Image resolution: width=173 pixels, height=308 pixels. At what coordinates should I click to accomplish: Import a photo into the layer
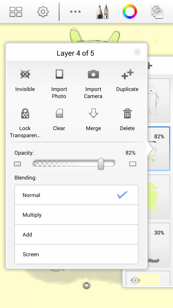point(59,74)
